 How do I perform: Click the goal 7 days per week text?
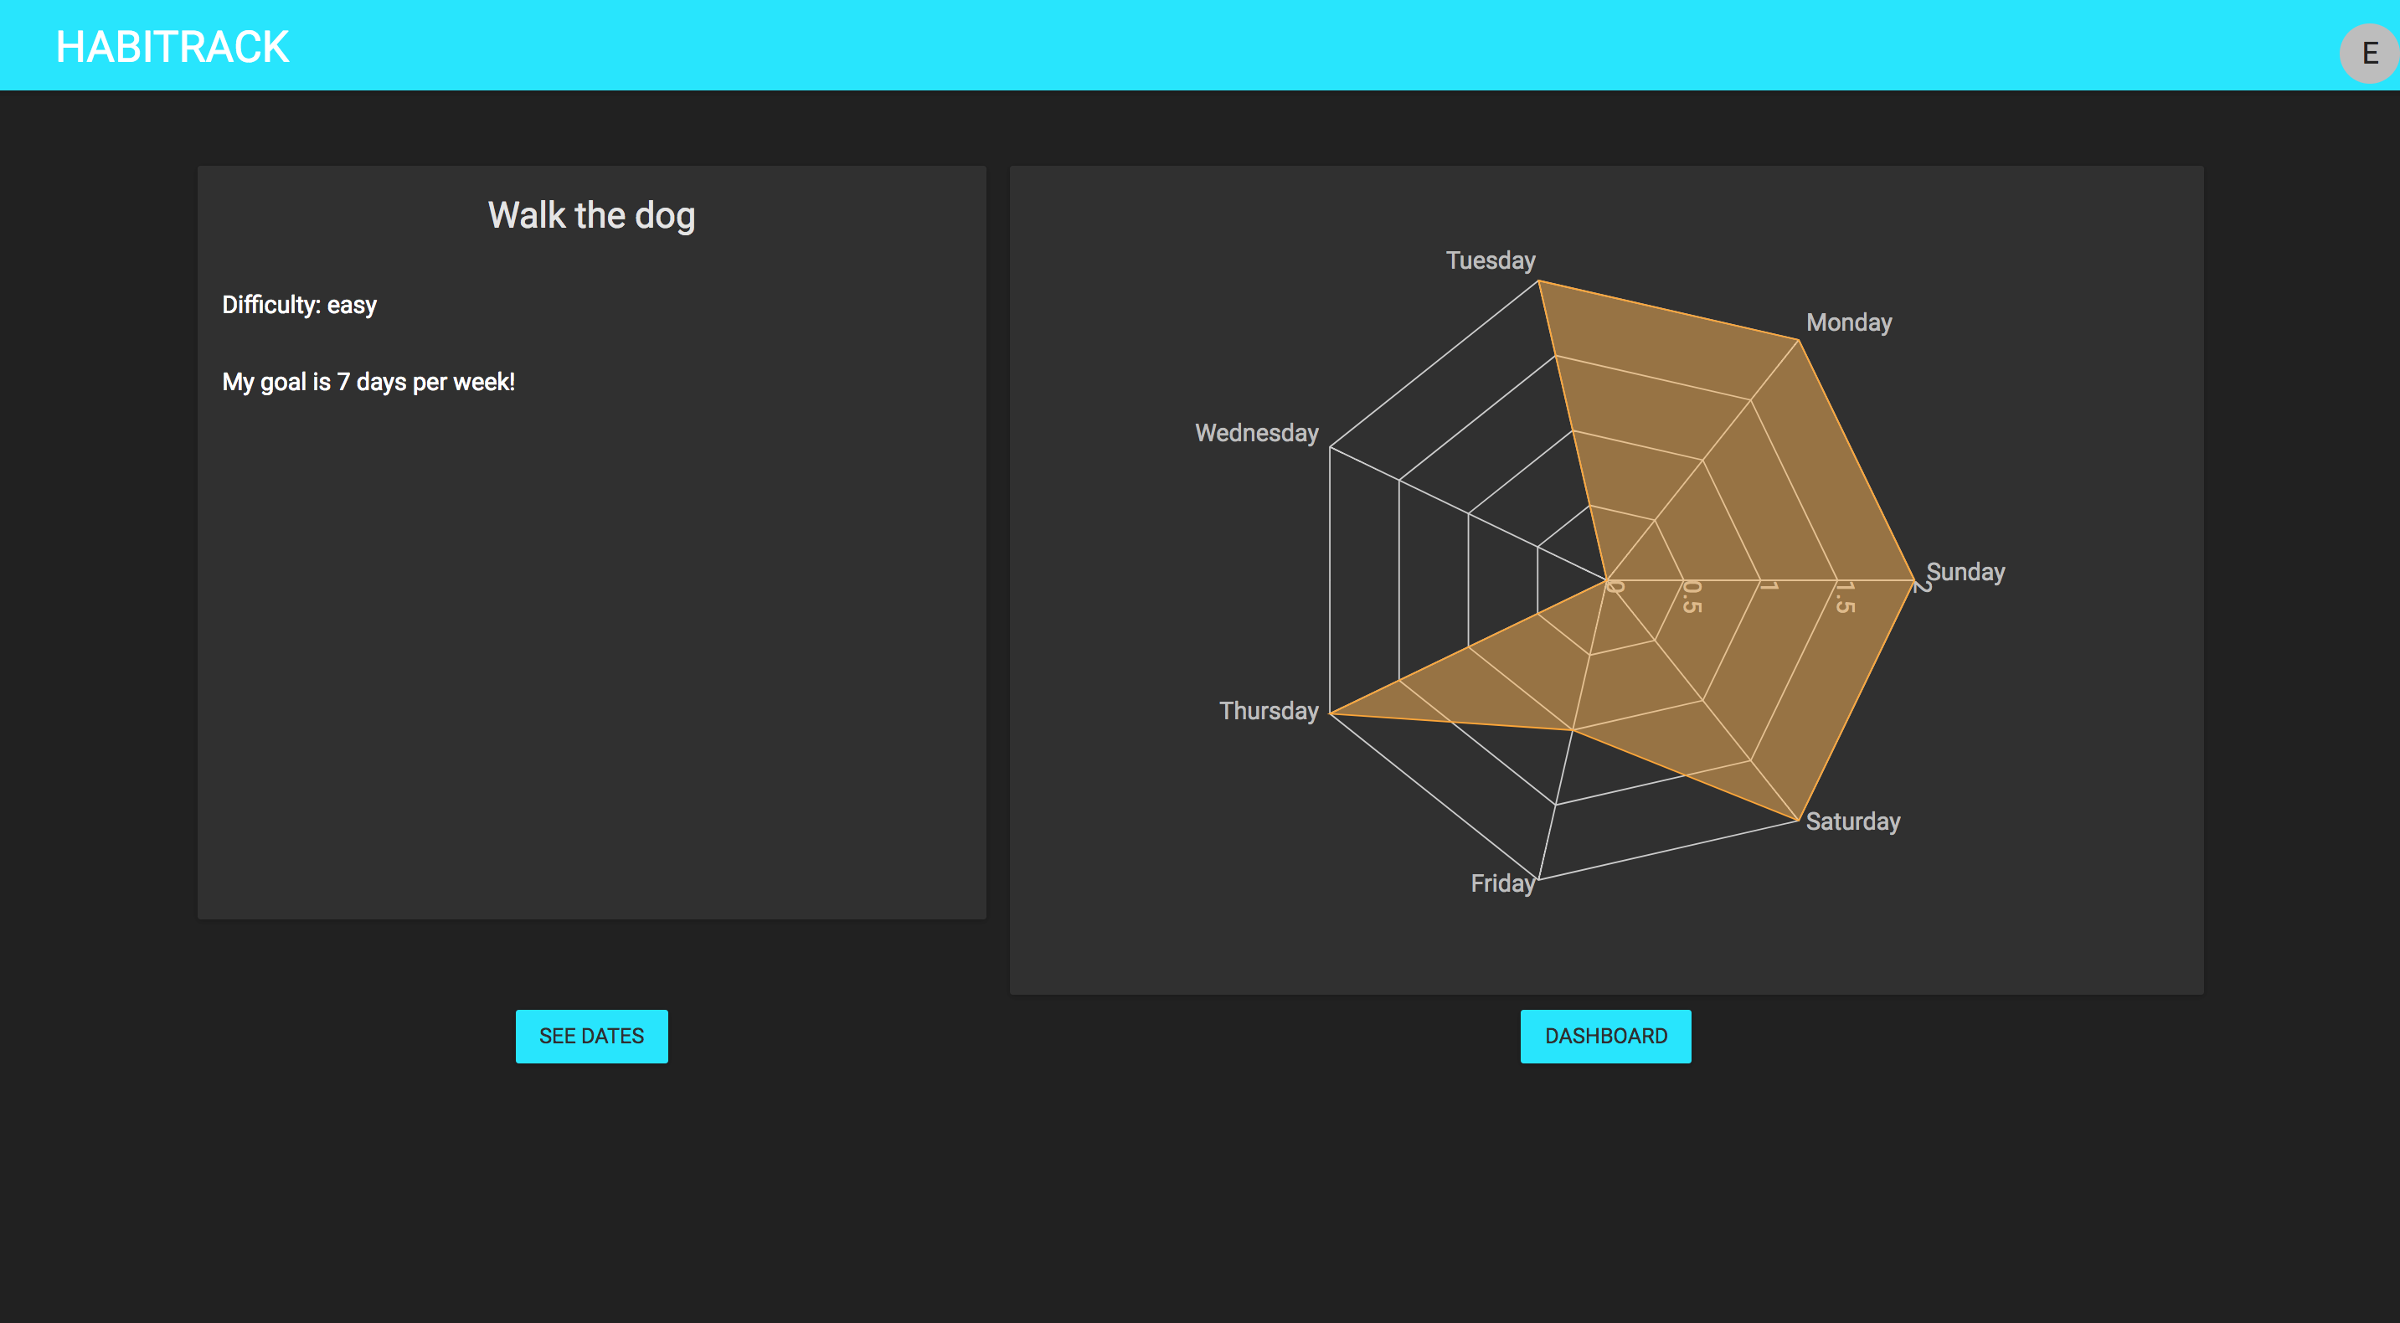tap(368, 382)
